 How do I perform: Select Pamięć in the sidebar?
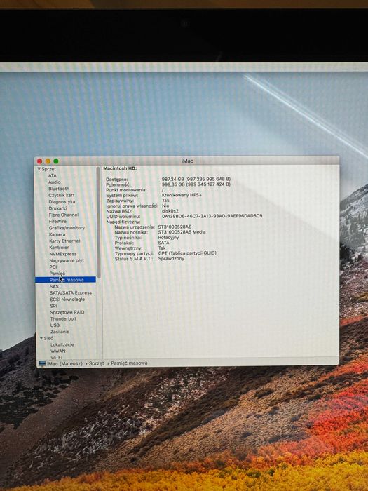pos(57,274)
